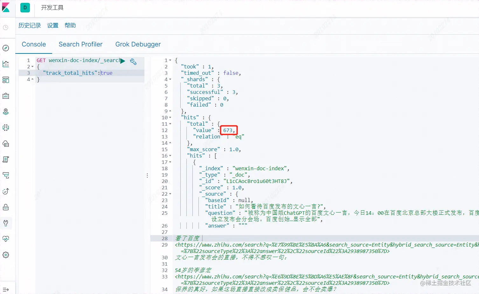Image resolution: width=479 pixels, height=294 pixels.
Task: Collapse the hits array at line 16
Action: tap(170, 156)
